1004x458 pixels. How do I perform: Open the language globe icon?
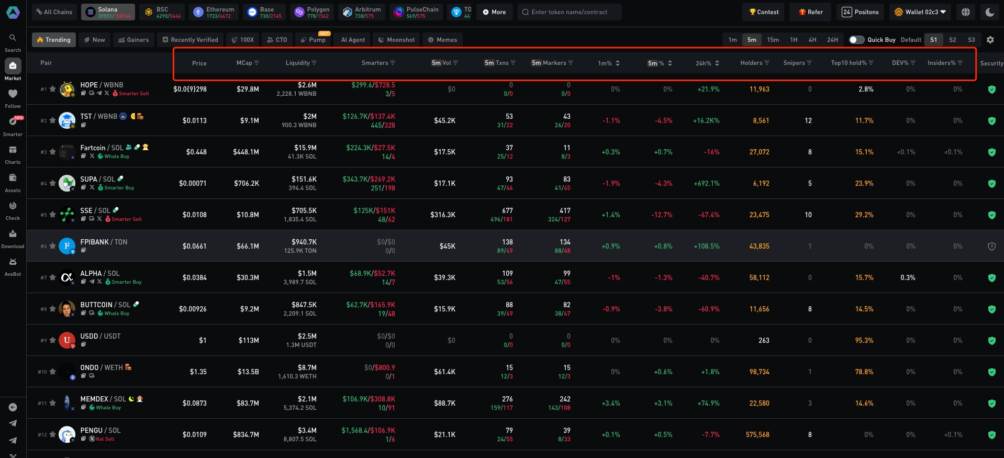(966, 12)
